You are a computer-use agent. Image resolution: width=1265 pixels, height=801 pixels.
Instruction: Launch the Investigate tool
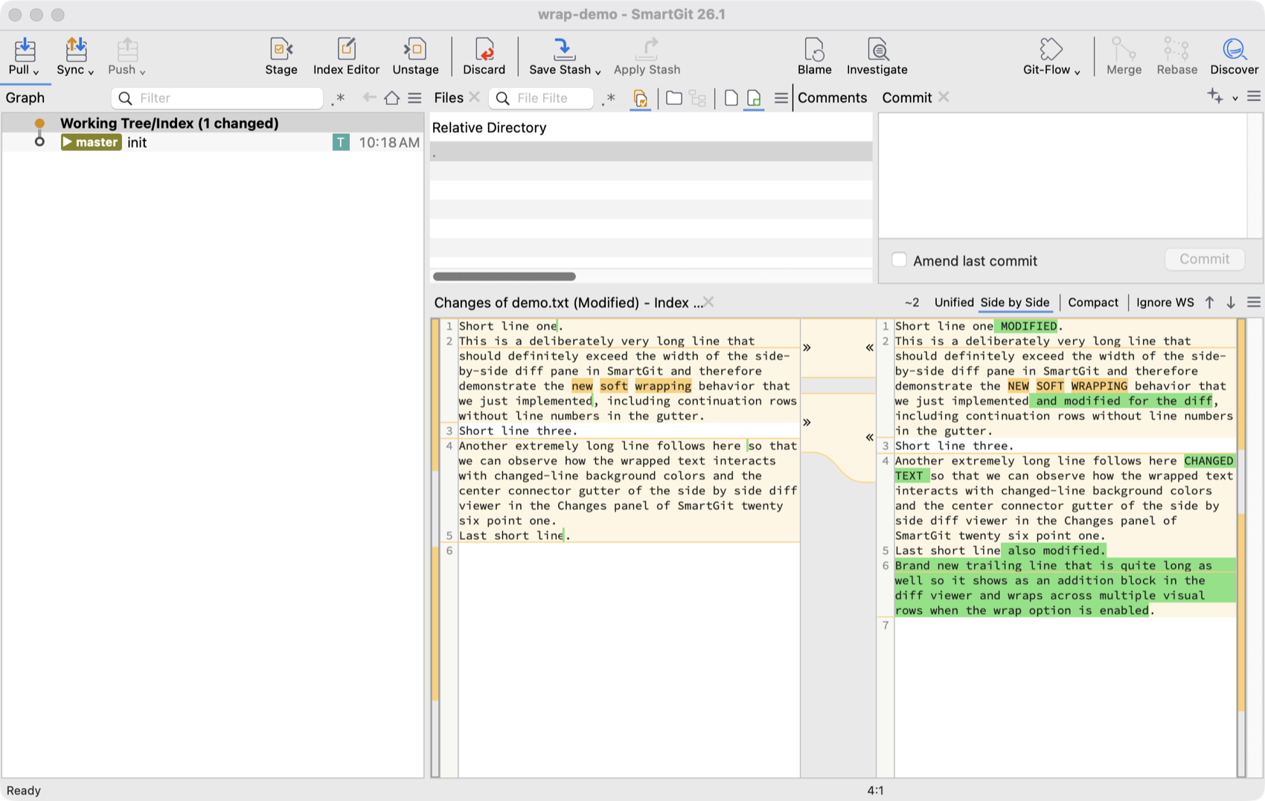tap(877, 50)
